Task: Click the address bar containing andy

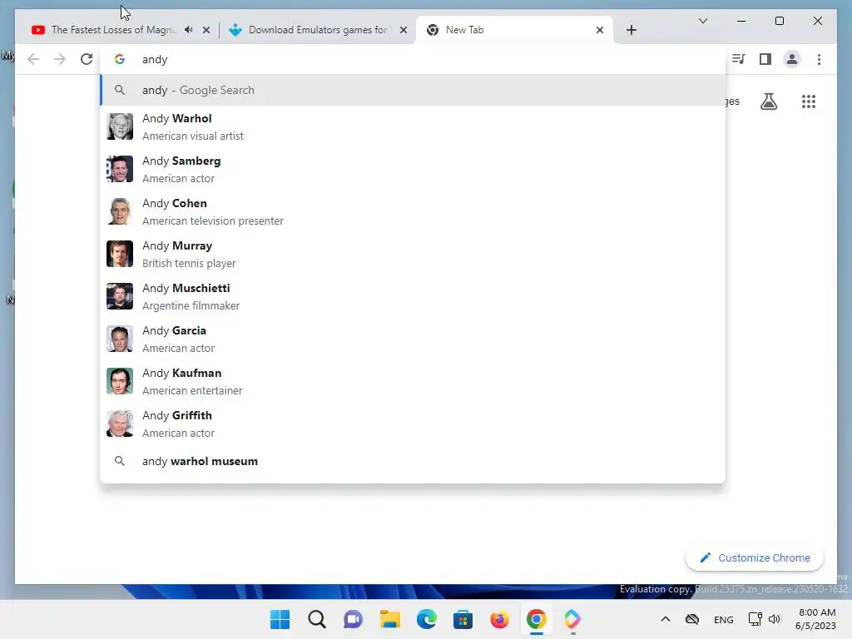Action: pyautogui.click(x=413, y=59)
